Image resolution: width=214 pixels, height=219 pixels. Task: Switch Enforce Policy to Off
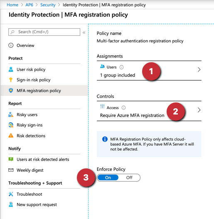[x=129, y=178]
